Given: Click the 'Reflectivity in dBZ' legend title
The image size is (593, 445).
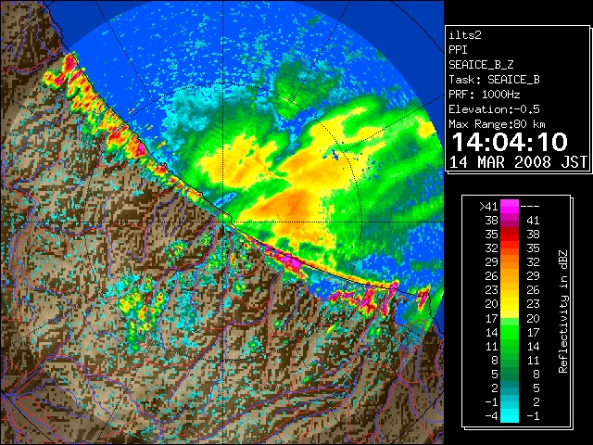Looking at the screenshot, I should [x=563, y=311].
